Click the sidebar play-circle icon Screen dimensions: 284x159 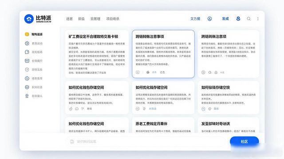pos(27,70)
